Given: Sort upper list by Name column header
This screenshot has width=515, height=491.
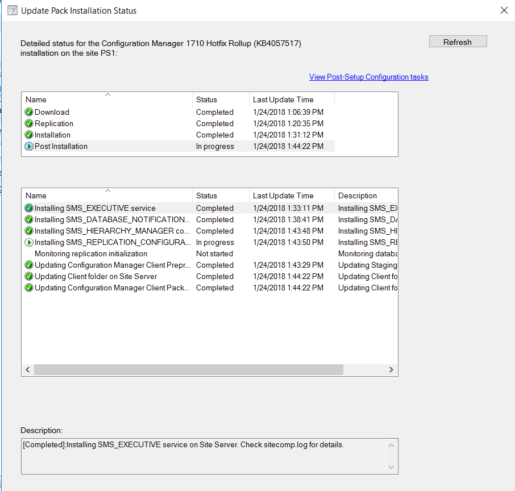Looking at the screenshot, I should 107,99.
